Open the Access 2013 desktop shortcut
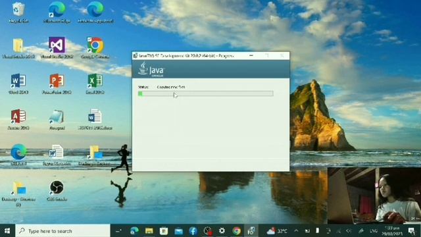Image resolution: width=421 pixels, height=237 pixels. coord(18,119)
